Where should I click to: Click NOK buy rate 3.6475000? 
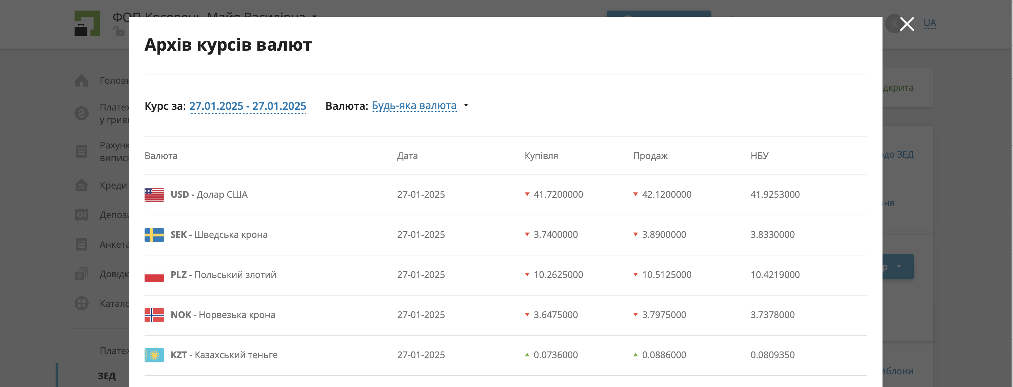pyautogui.click(x=555, y=315)
